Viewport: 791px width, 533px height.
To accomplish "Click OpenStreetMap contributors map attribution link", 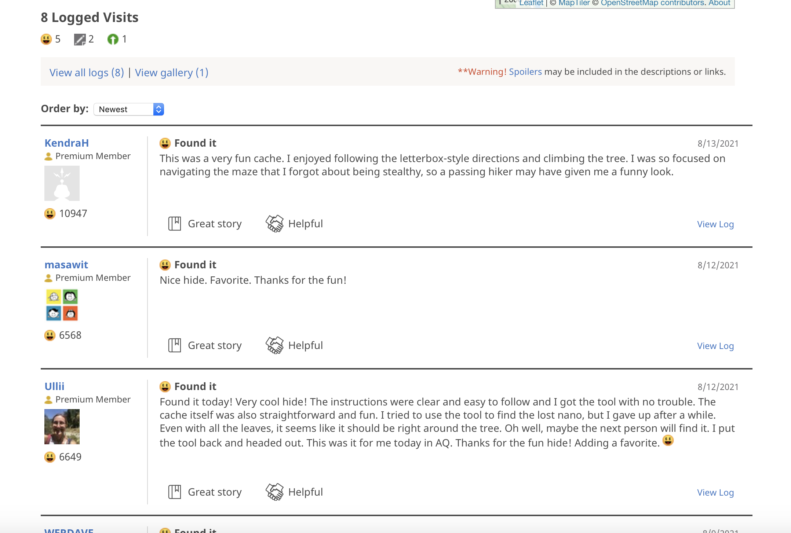I will coord(653,3).
